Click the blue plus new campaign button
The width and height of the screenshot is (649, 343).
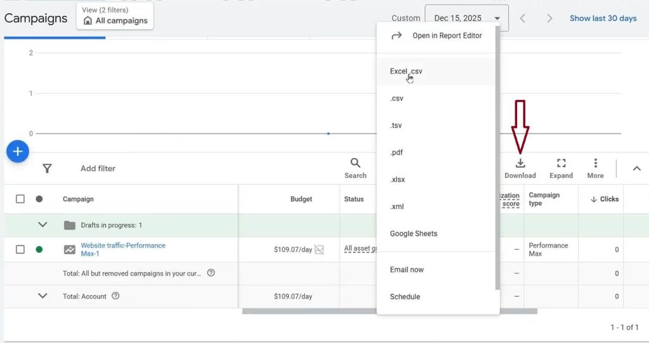tap(17, 151)
